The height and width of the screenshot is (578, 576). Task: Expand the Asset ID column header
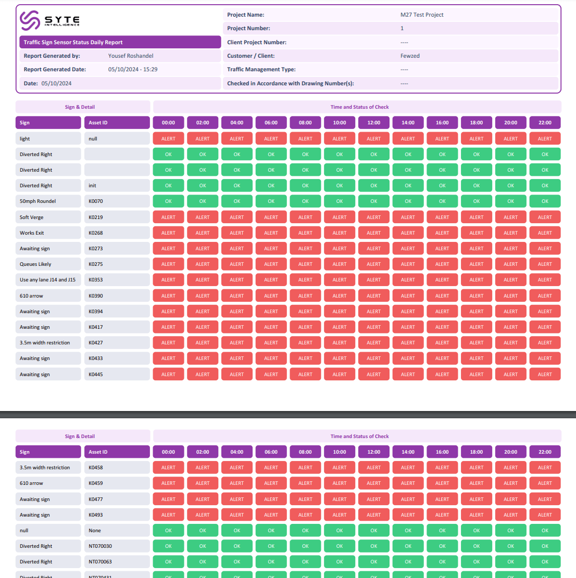click(117, 122)
